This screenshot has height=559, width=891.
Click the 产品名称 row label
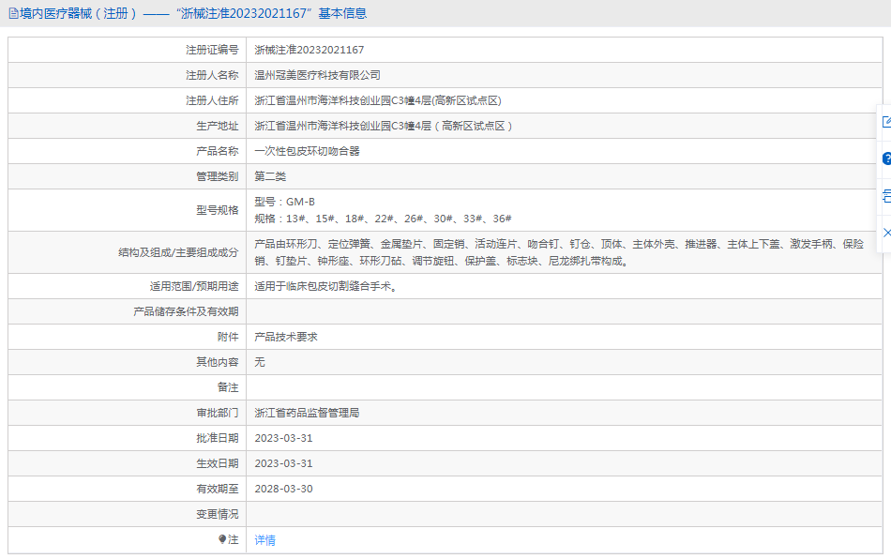click(217, 151)
